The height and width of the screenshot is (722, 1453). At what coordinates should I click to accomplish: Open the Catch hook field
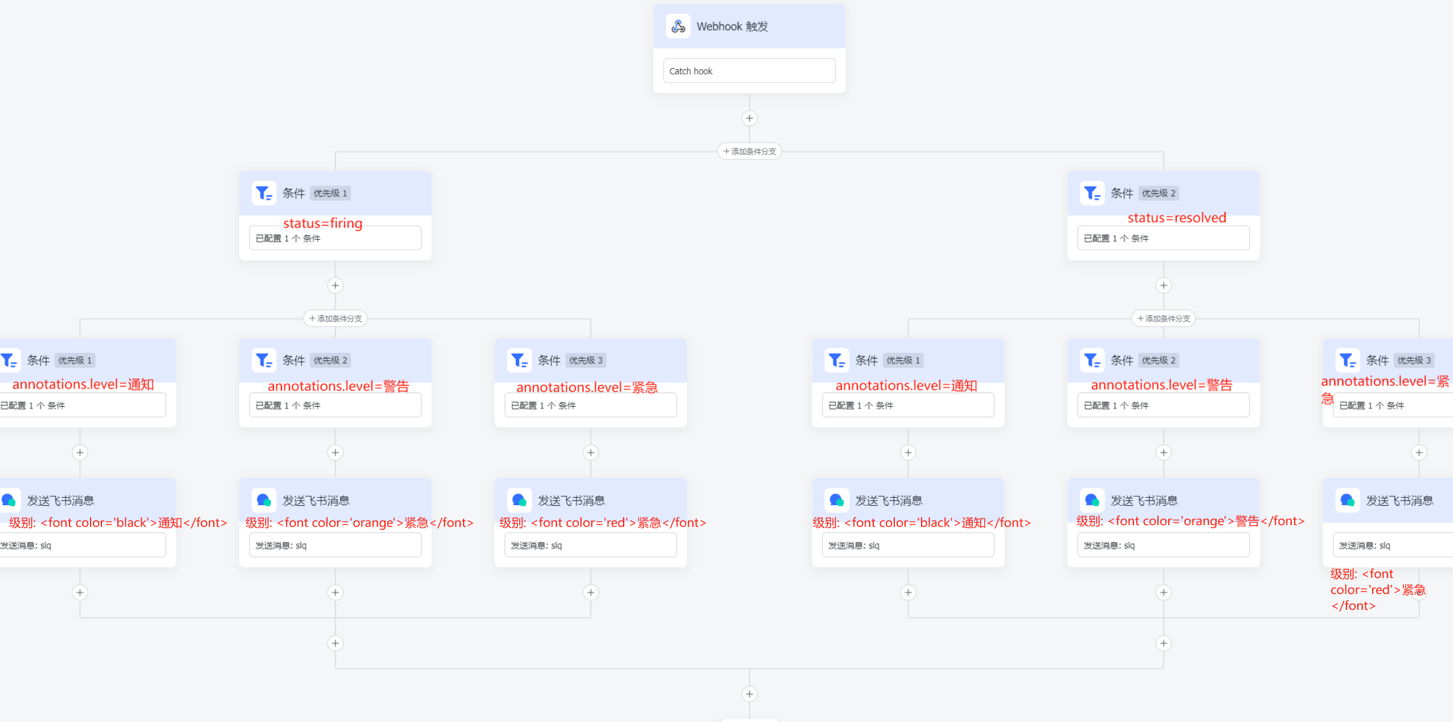(750, 71)
